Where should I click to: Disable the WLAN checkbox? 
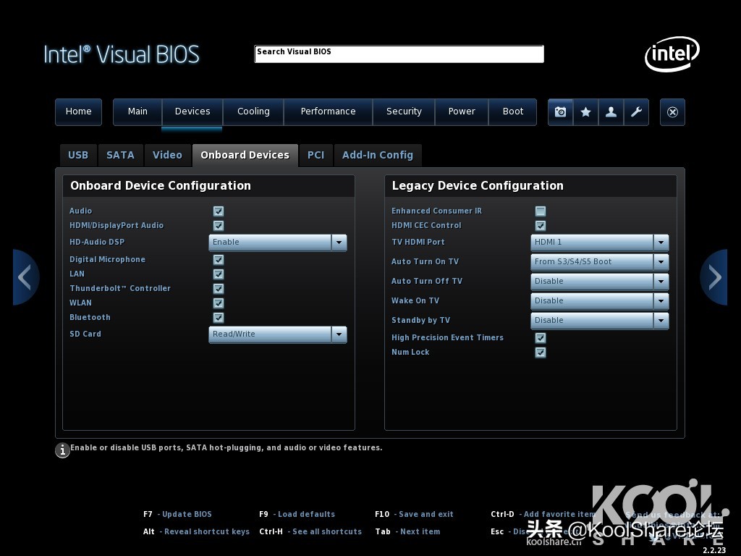pos(219,303)
